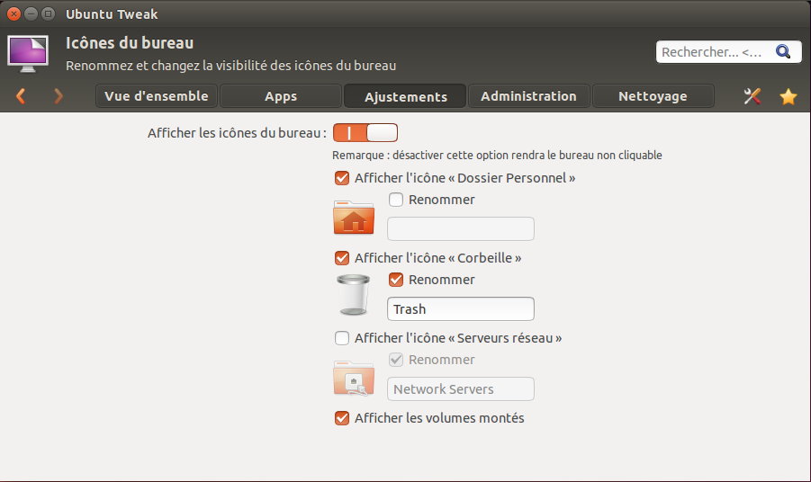Maximize the Ubuntu Tweak window
Screen dimensions: 811x482
coord(48,14)
